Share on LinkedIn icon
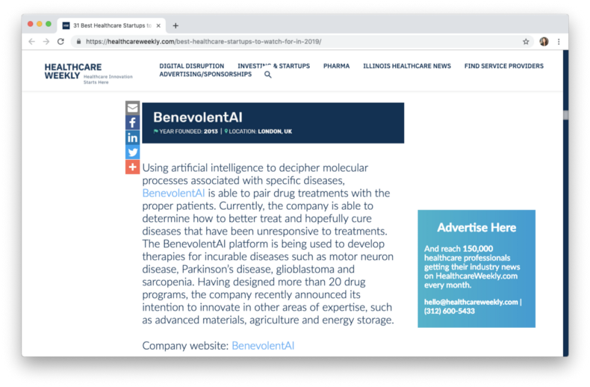Image resolution: width=590 pixels, height=387 pixels. [132, 137]
